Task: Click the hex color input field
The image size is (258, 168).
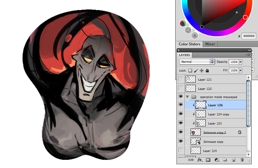Action: coord(249,36)
